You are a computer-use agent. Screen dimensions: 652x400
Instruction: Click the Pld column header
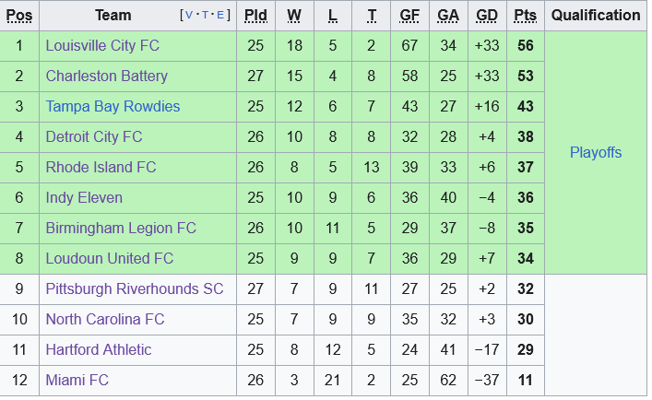click(255, 16)
